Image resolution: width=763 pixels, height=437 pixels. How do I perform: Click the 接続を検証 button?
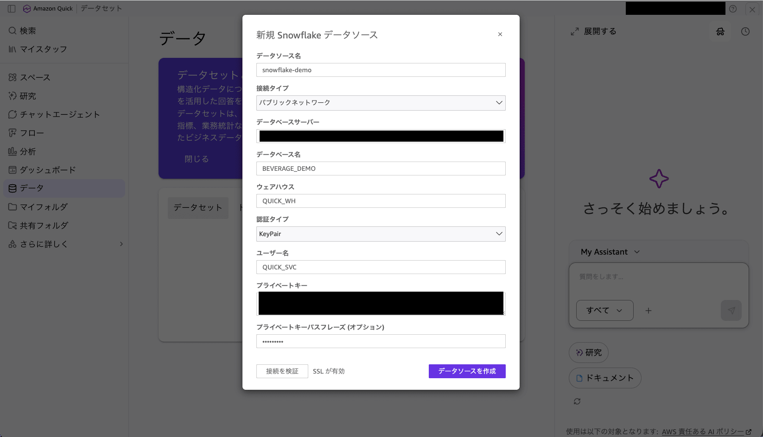tap(282, 371)
